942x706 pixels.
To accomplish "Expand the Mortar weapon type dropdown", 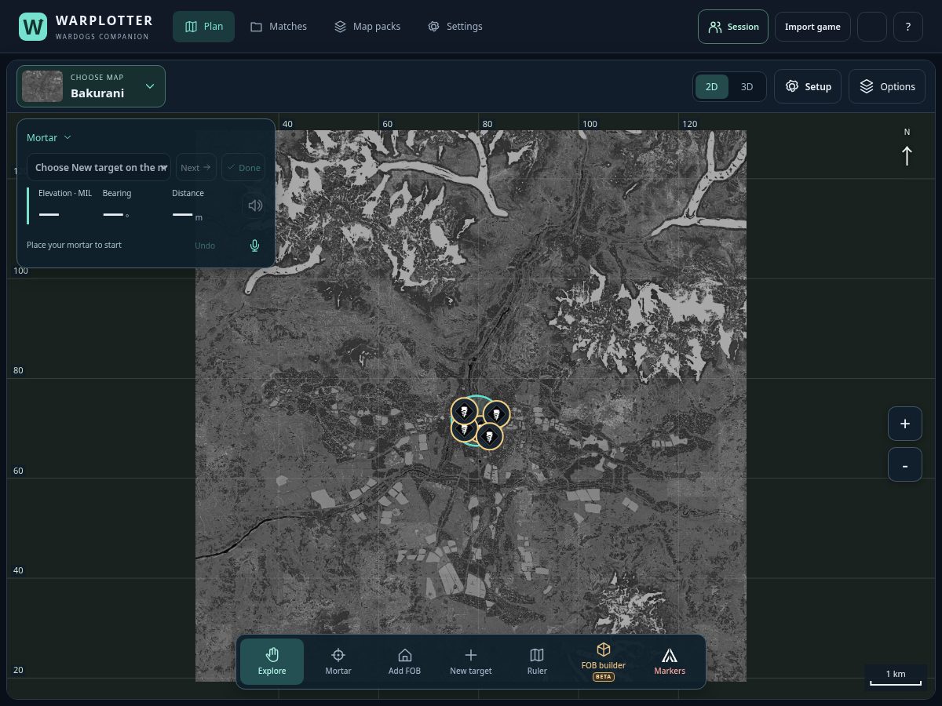I will (49, 137).
